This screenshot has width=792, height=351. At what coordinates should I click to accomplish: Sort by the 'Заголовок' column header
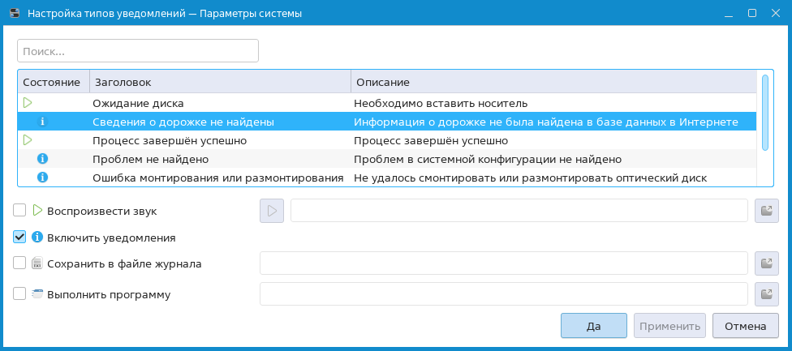(219, 83)
